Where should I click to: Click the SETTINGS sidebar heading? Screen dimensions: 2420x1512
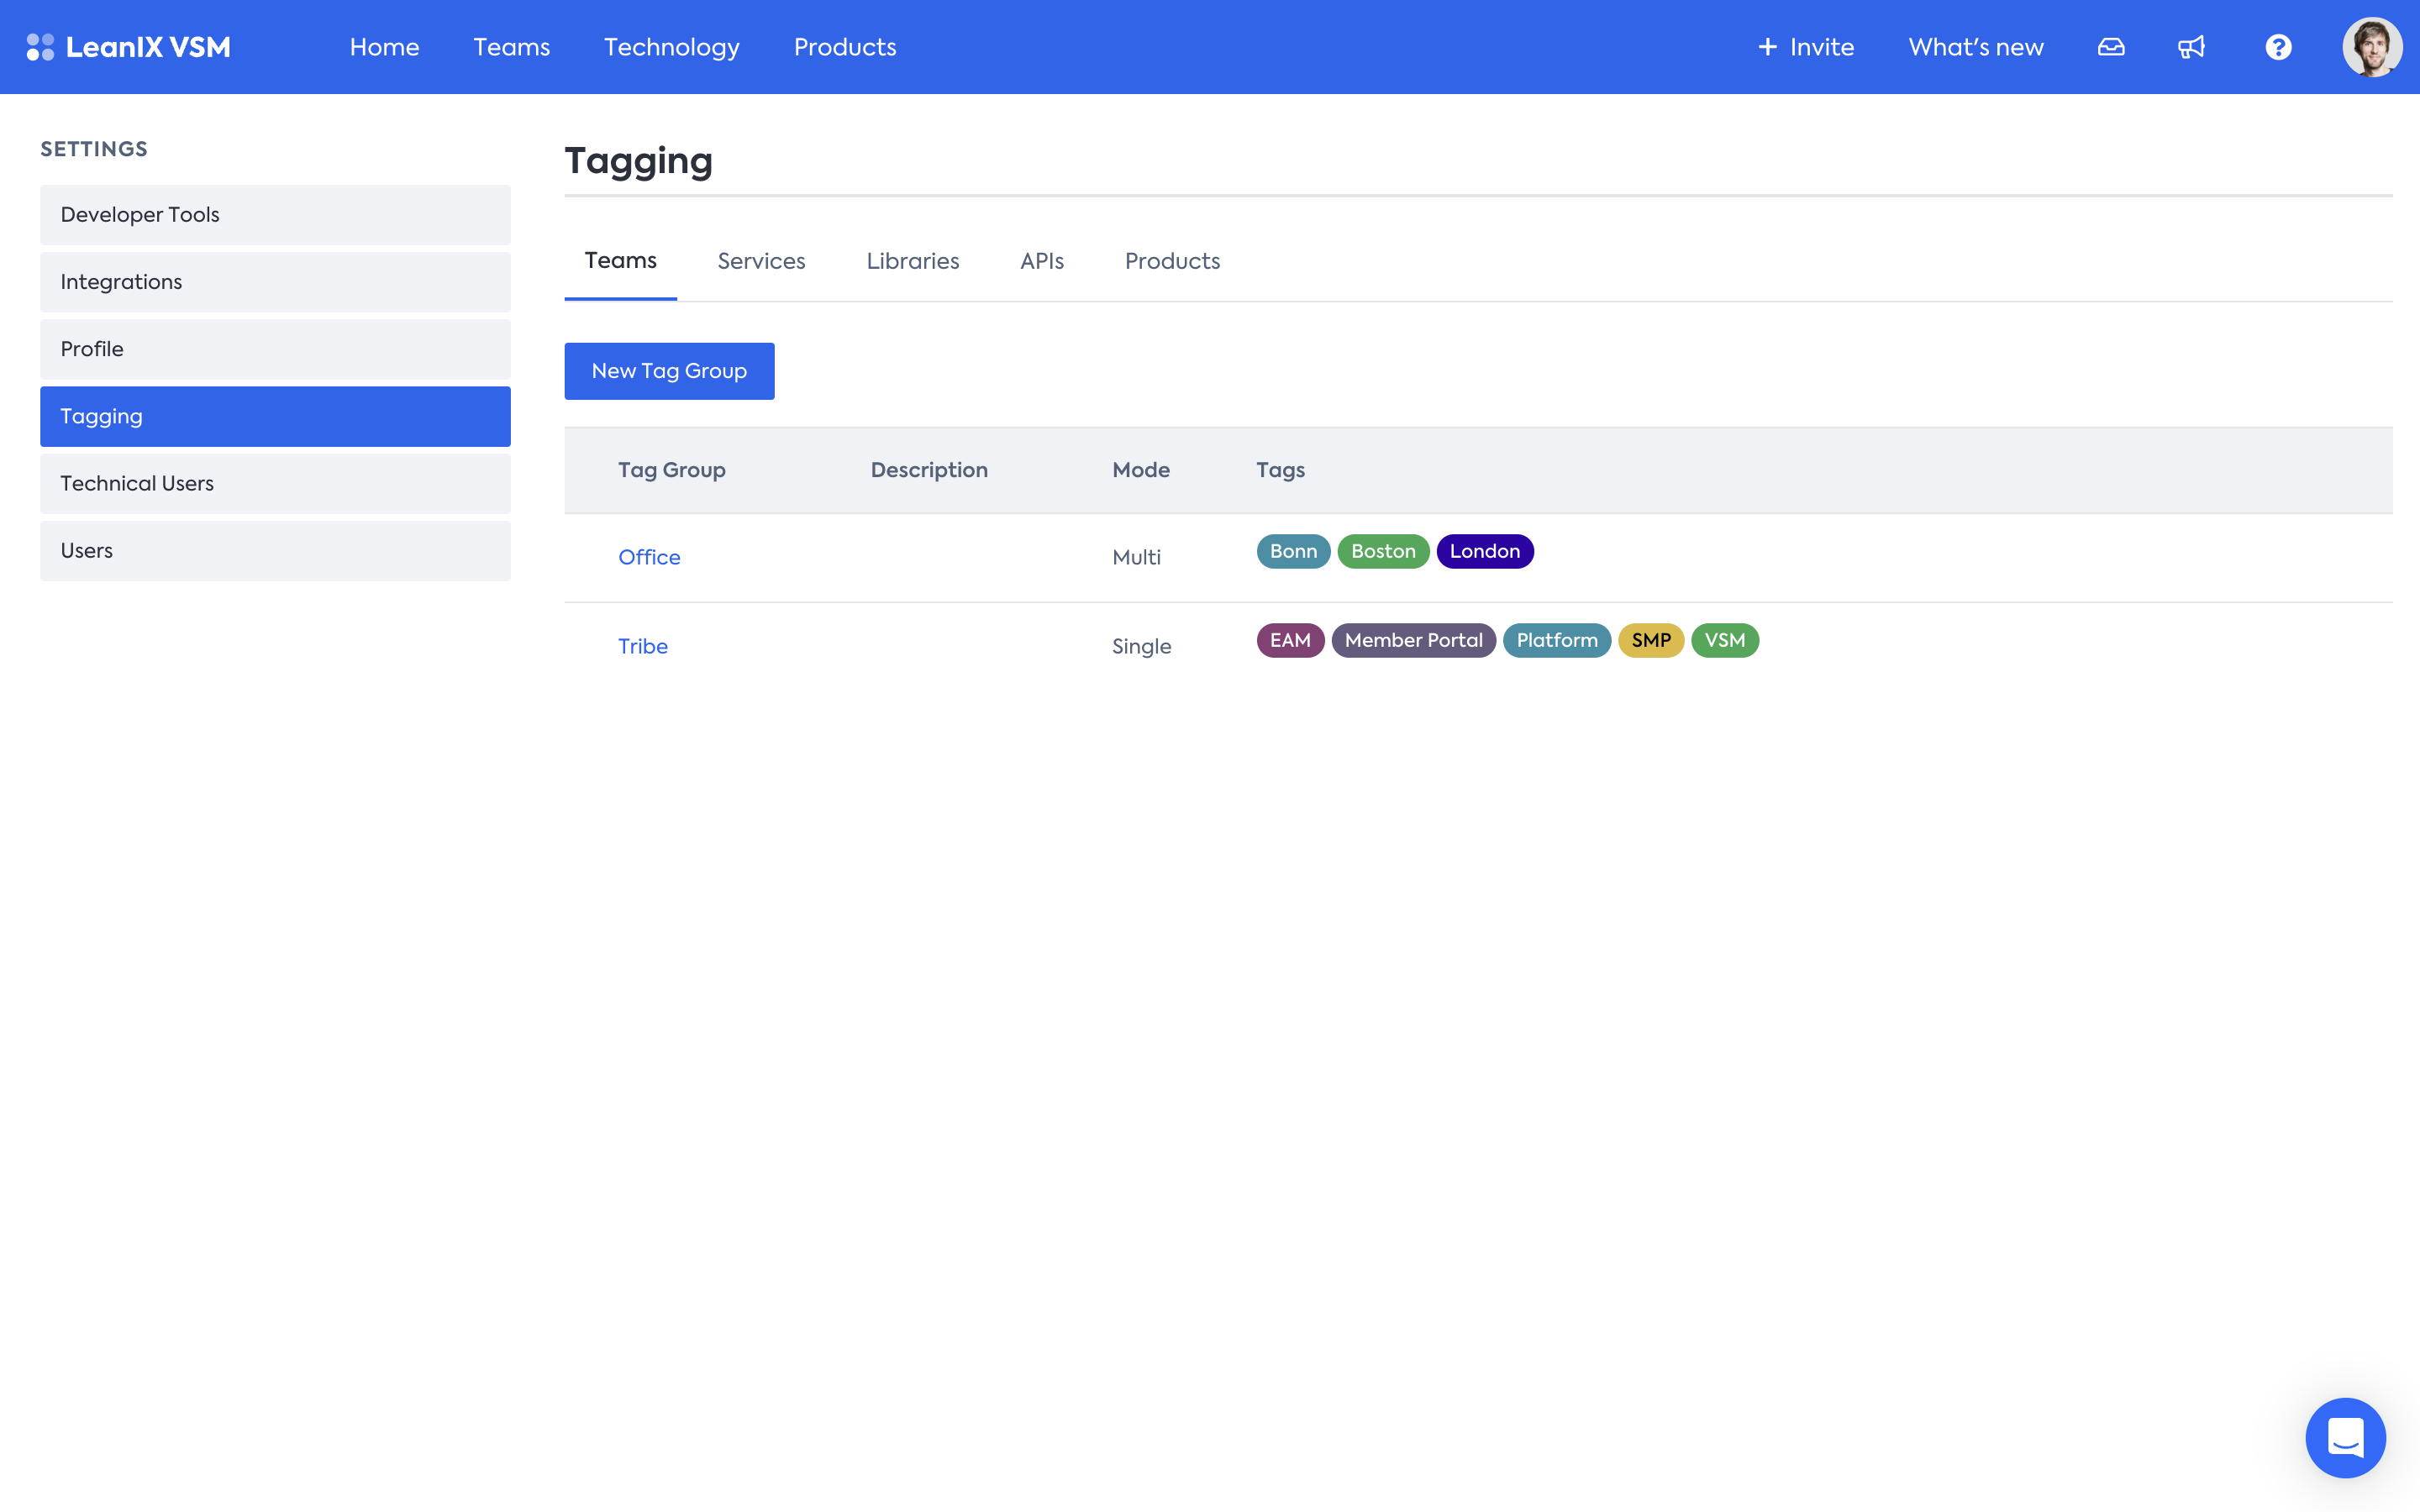click(x=94, y=149)
